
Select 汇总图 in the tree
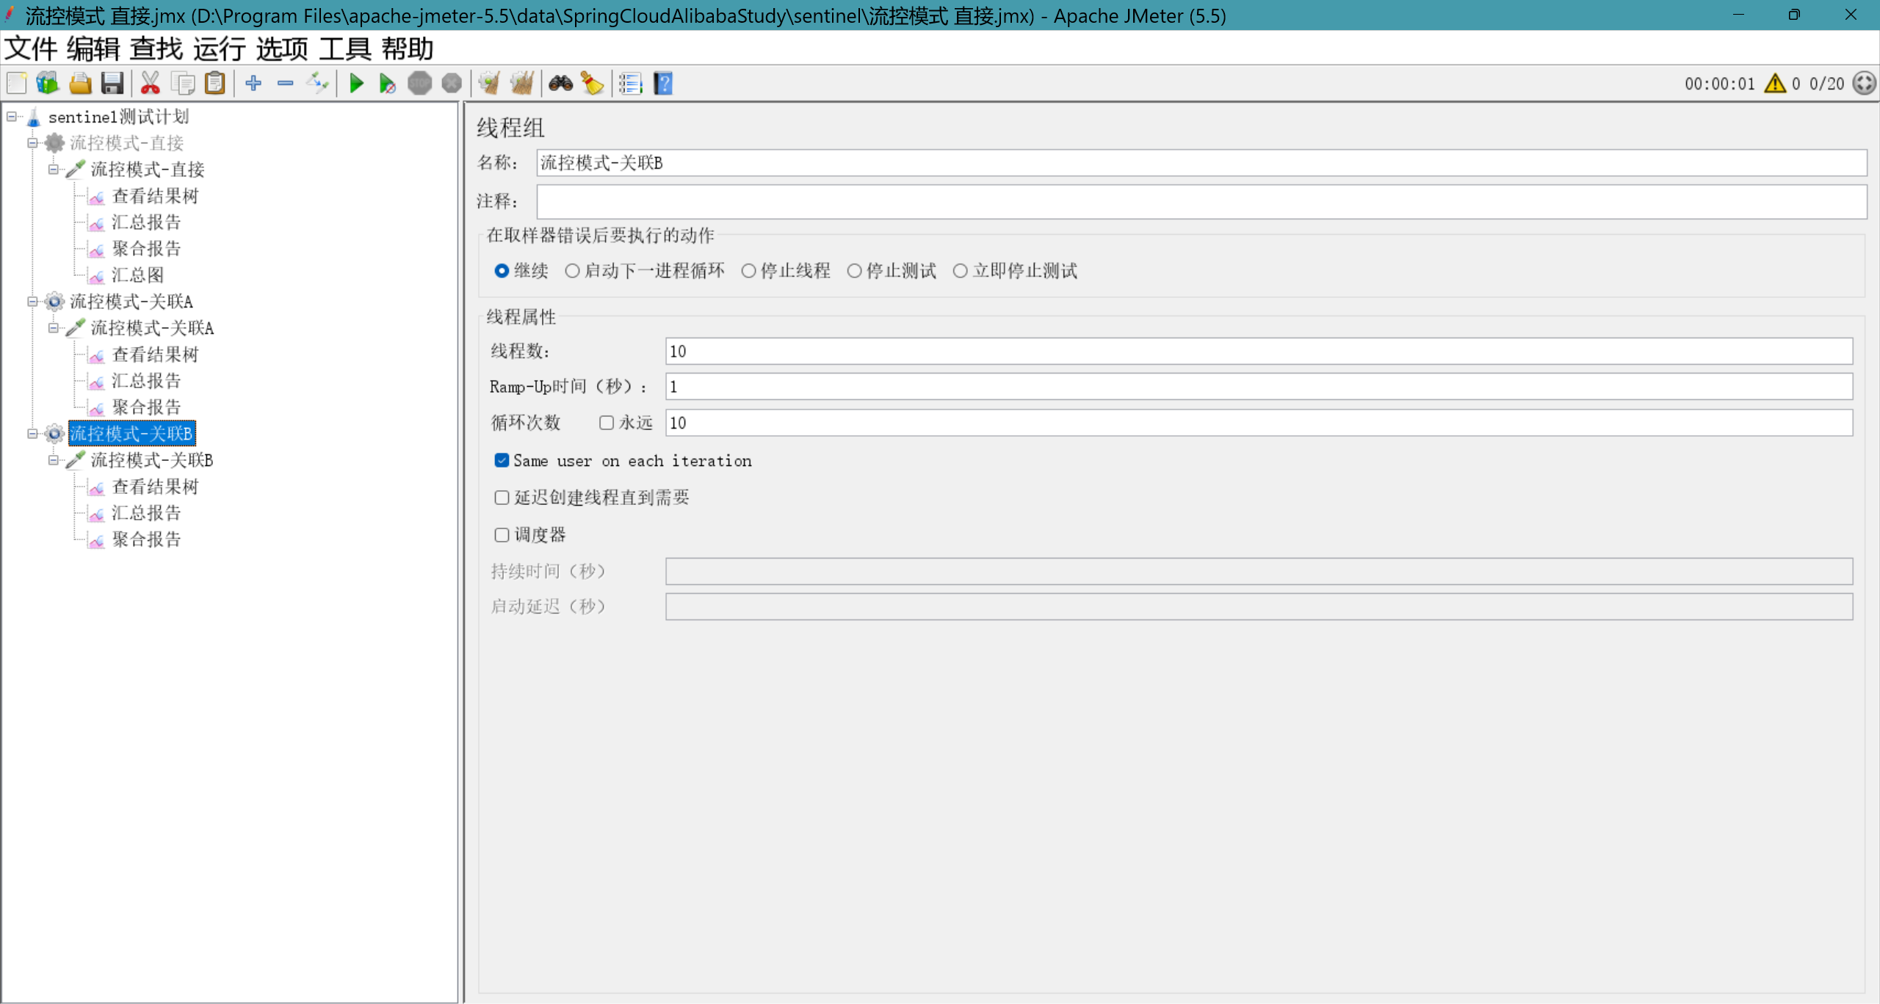click(137, 275)
